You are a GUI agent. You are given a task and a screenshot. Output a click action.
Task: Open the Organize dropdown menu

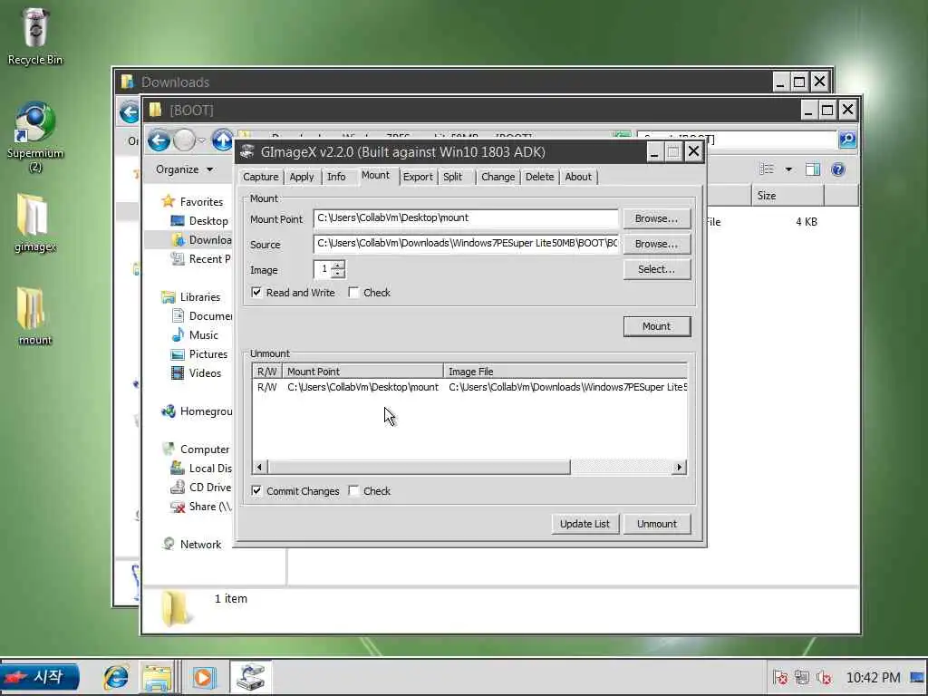pyautogui.click(x=184, y=169)
